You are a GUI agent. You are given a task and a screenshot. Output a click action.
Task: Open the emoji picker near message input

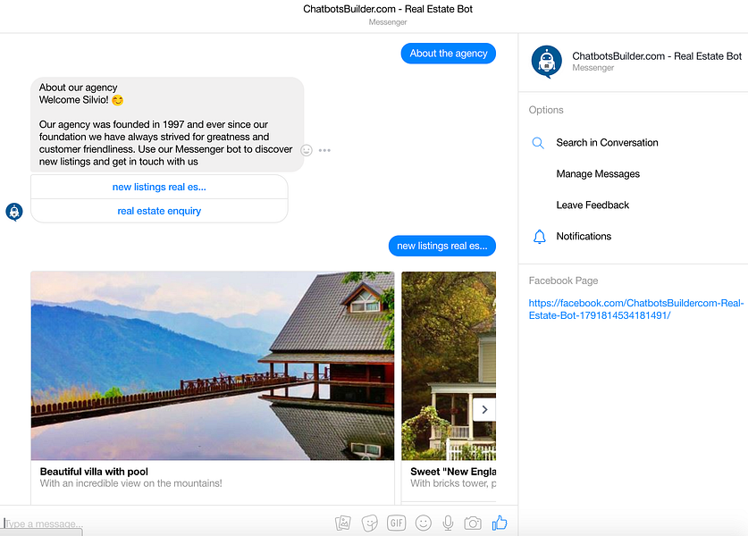(x=423, y=523)
